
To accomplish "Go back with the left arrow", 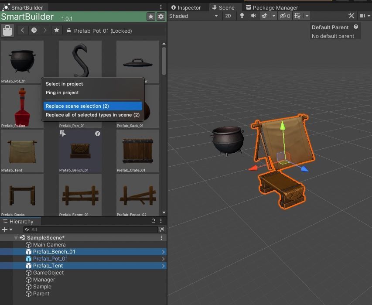I will click(x=23, y=31).
